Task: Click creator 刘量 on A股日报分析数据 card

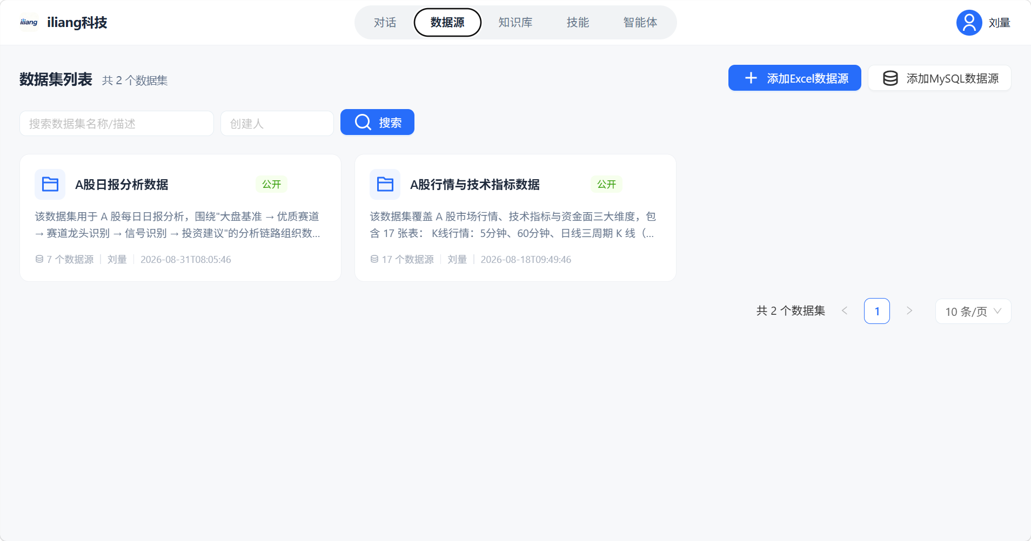Action: pyautogui.click(x=117, y=260)
